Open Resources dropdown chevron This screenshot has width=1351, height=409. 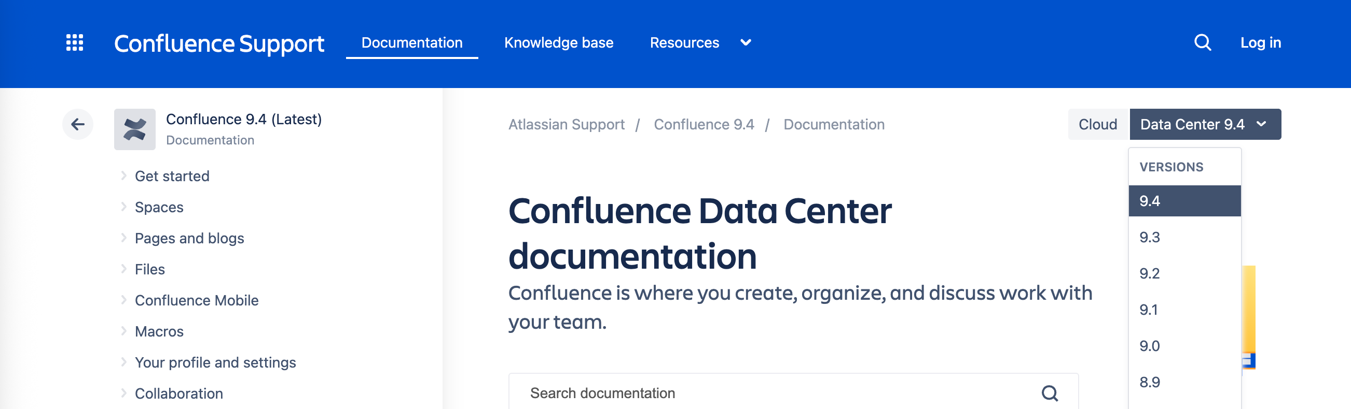(x=745, y=42)
